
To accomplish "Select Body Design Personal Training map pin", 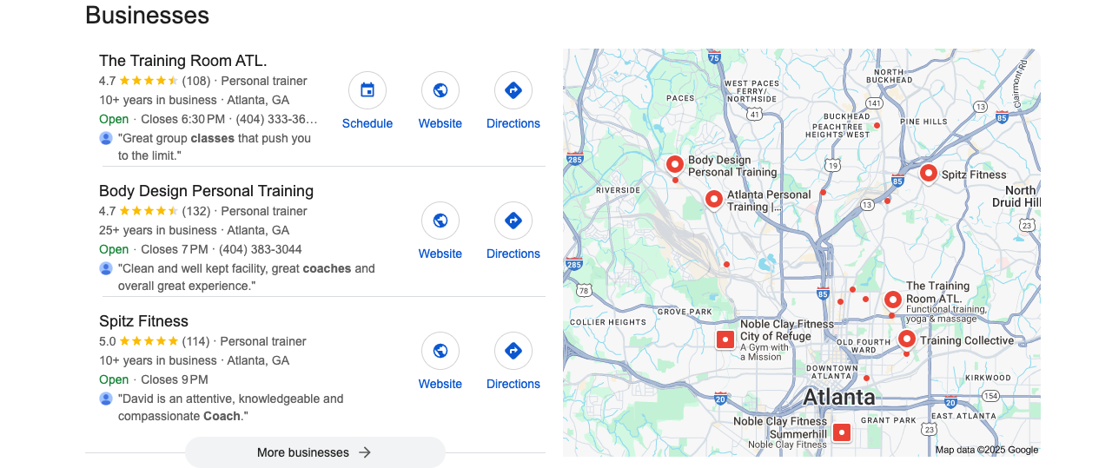I will [x=675, y=165].
